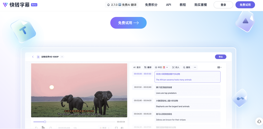The height and width of the screenshot is (129, 263).
Task: Click the 导出 export button
Action: (221, 57)
